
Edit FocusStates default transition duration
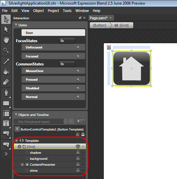pyautogui.click(x=67, y=41)
